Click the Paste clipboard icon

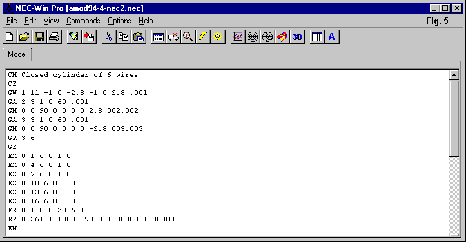pos(139,37)
